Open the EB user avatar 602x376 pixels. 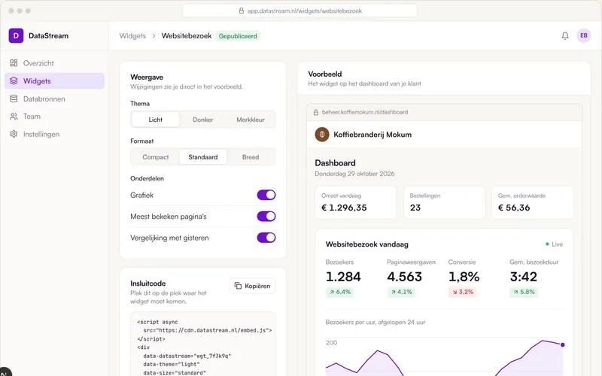pyautogui.click(x=584, y=35)
